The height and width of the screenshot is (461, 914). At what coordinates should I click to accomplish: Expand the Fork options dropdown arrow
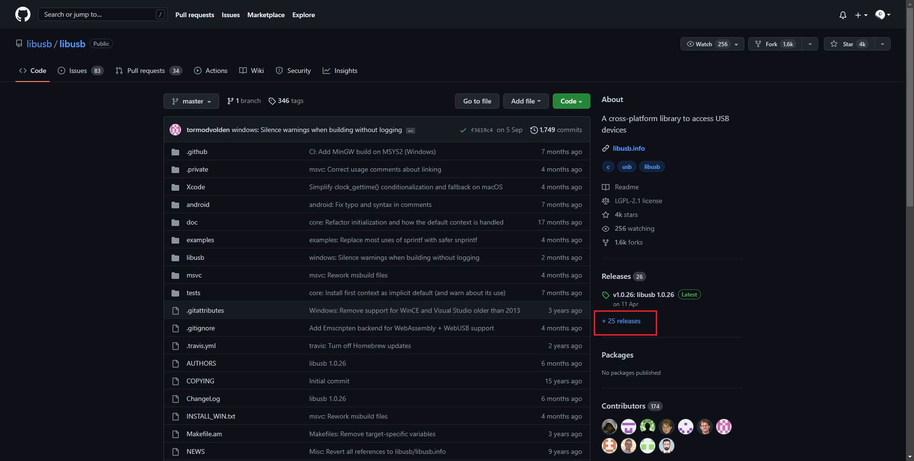[x=810, y=44]
